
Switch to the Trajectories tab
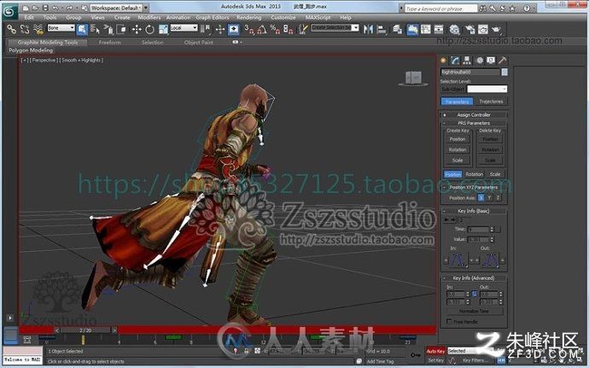coord(491,102)
